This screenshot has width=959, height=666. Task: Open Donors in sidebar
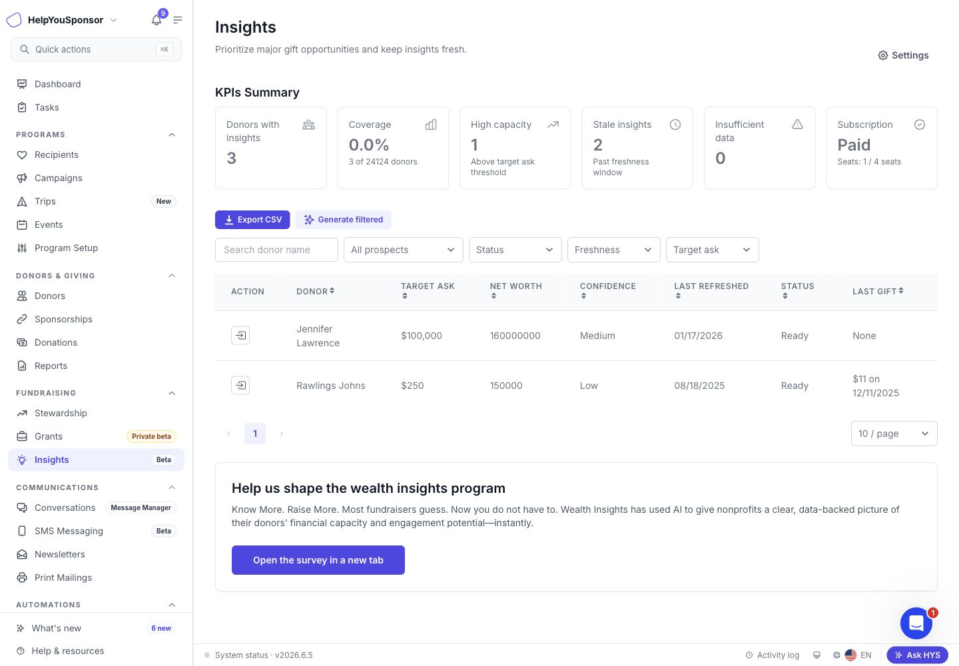click(x=96, y=296)
